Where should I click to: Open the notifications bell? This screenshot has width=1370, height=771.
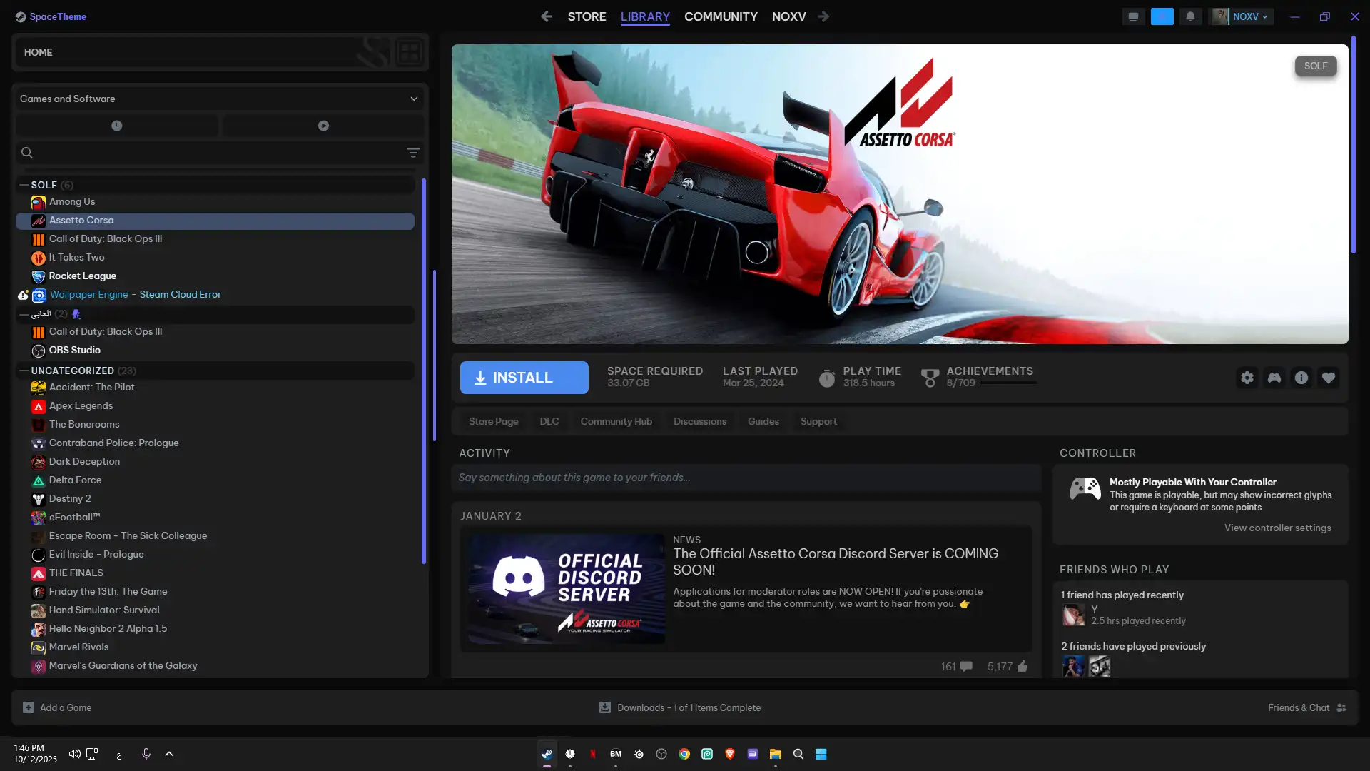coord(1190,16)
